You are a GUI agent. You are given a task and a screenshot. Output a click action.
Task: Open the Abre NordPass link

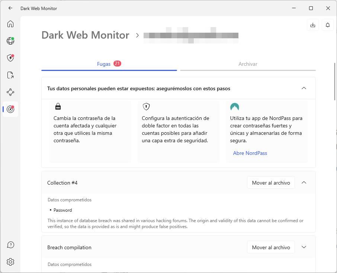250,153
